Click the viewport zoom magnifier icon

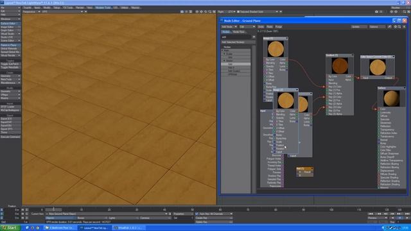210,12
